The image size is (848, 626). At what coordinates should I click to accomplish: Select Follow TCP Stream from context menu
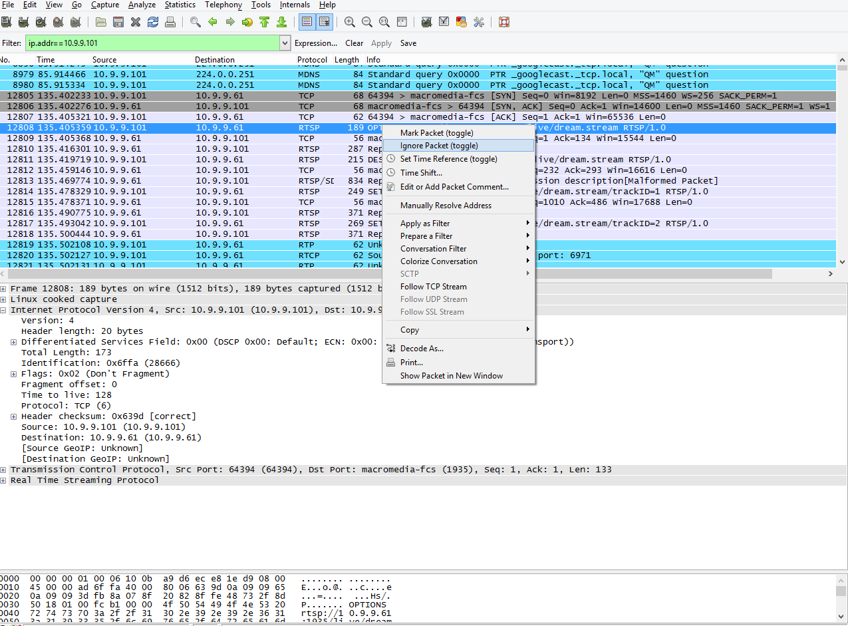pyautogui.click(x=433, y=287)
